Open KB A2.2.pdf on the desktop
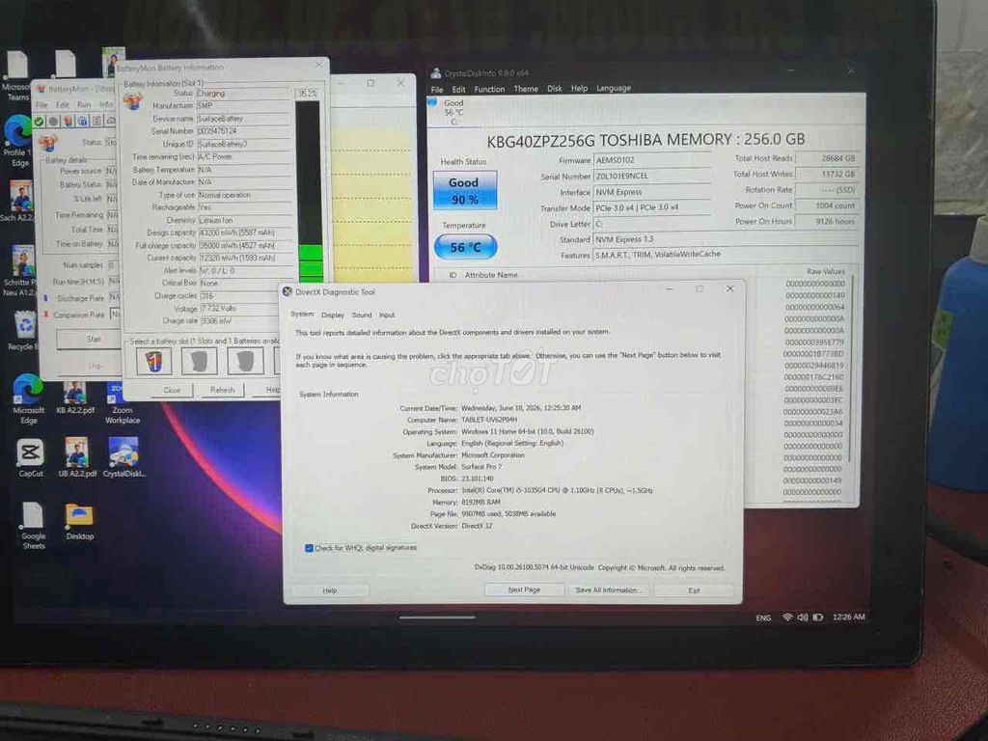The image size is (988, 741). pyautogui.click(x=75, y=397)
